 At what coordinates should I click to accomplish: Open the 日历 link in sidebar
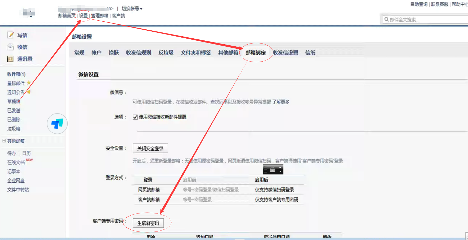click(x=26, y=153)
